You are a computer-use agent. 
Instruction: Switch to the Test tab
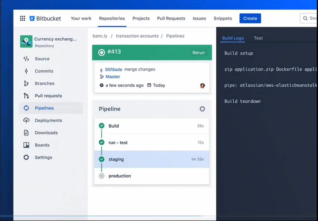click(258, 38)
